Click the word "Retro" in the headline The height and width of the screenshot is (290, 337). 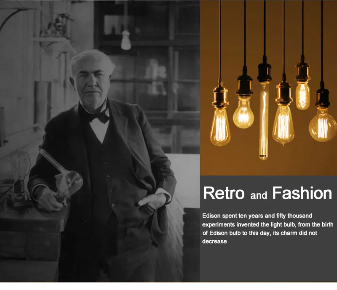point(224,193)
